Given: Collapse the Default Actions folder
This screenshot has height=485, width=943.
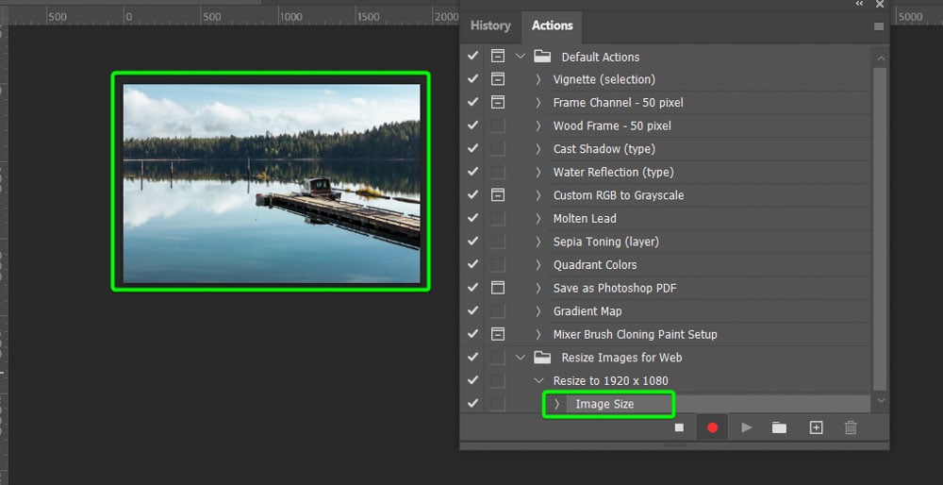Looking at the screenshot, I should [x=521, y=57].
